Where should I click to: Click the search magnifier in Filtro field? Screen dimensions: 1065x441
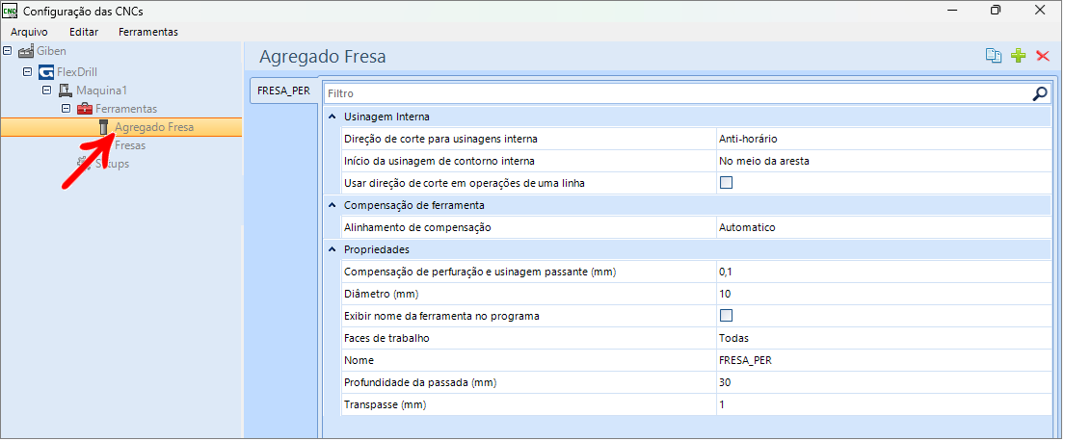click(x=1040, y=93)
